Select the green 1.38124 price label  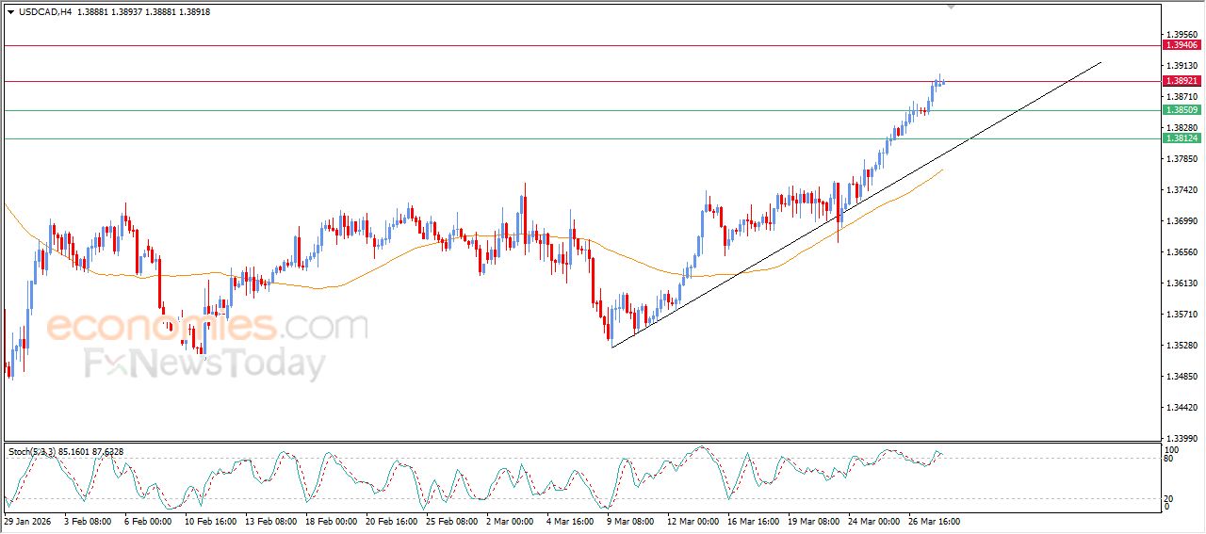click(1182, 138)
